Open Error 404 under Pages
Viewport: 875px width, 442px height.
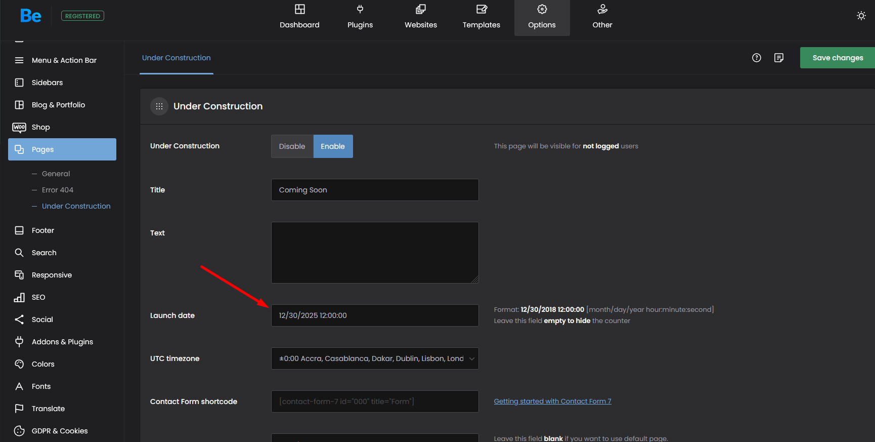(58, 190)
